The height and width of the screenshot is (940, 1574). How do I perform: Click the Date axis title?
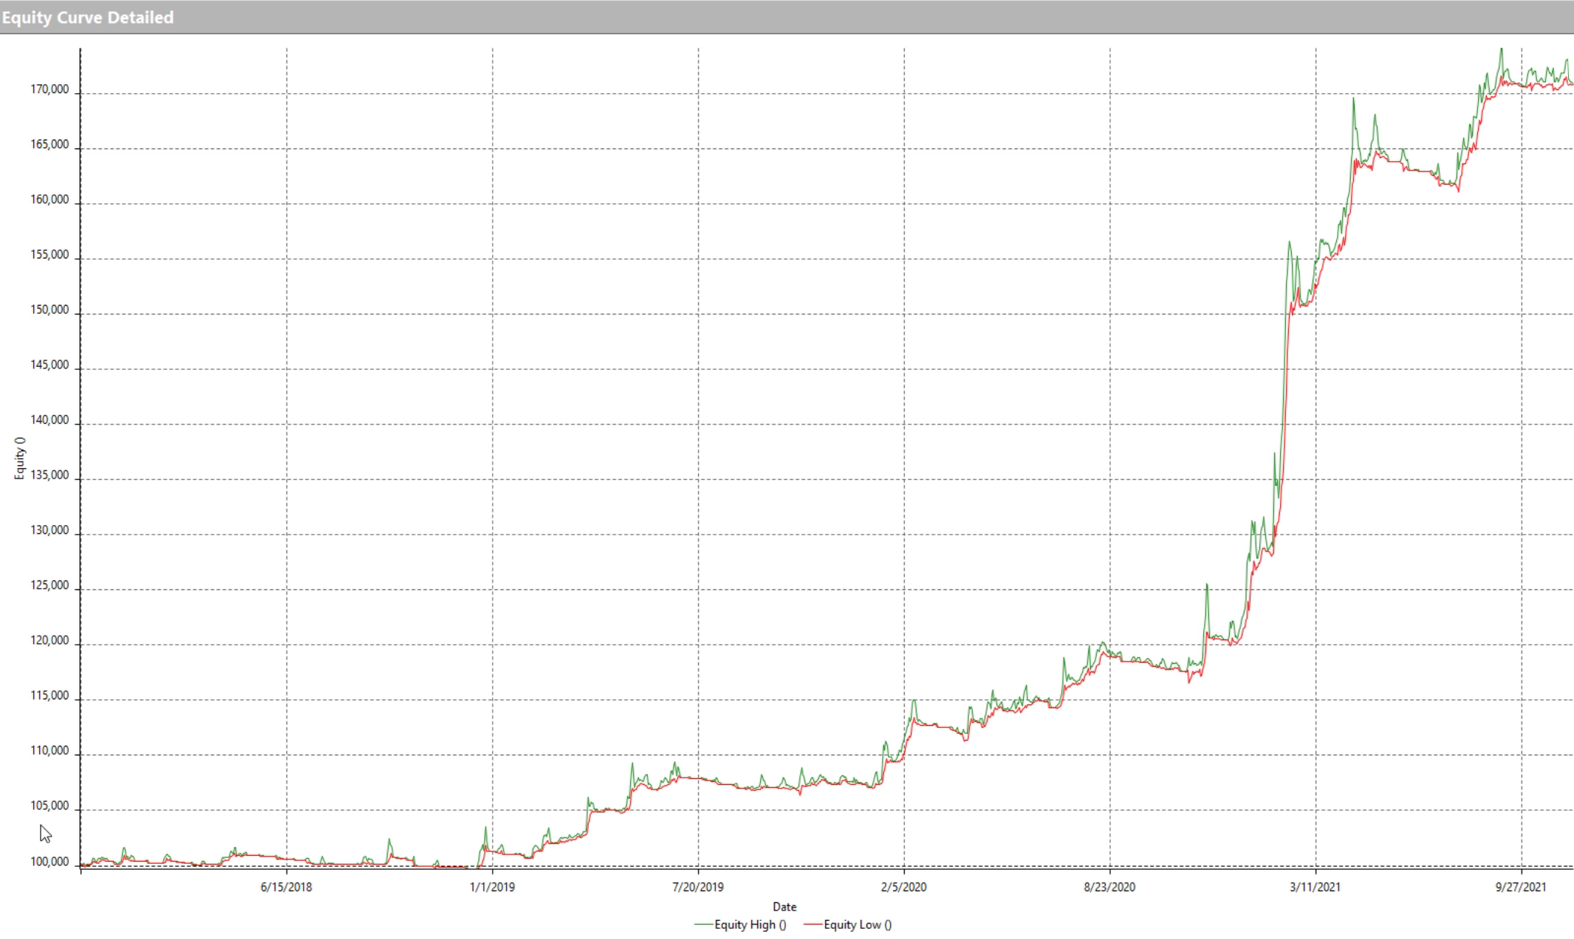coord(784,907)
